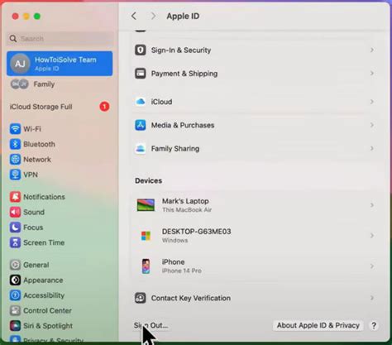The image size is (392, 345).
Task: Select the Control Center icon
Action: coord(15,310)
